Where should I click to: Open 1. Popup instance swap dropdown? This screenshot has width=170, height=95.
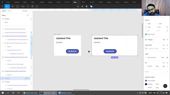pos(151,40)
